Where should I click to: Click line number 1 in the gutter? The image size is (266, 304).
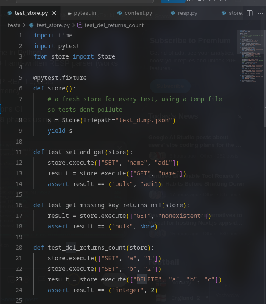pos(20,35)
